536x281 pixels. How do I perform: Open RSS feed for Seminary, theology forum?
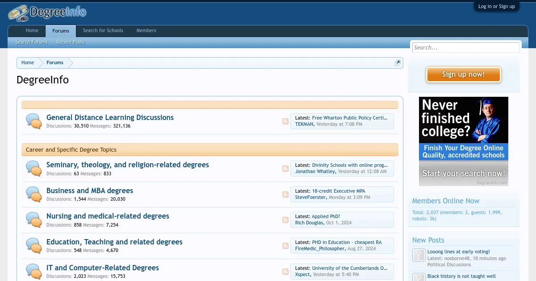(x=285, y=169)
